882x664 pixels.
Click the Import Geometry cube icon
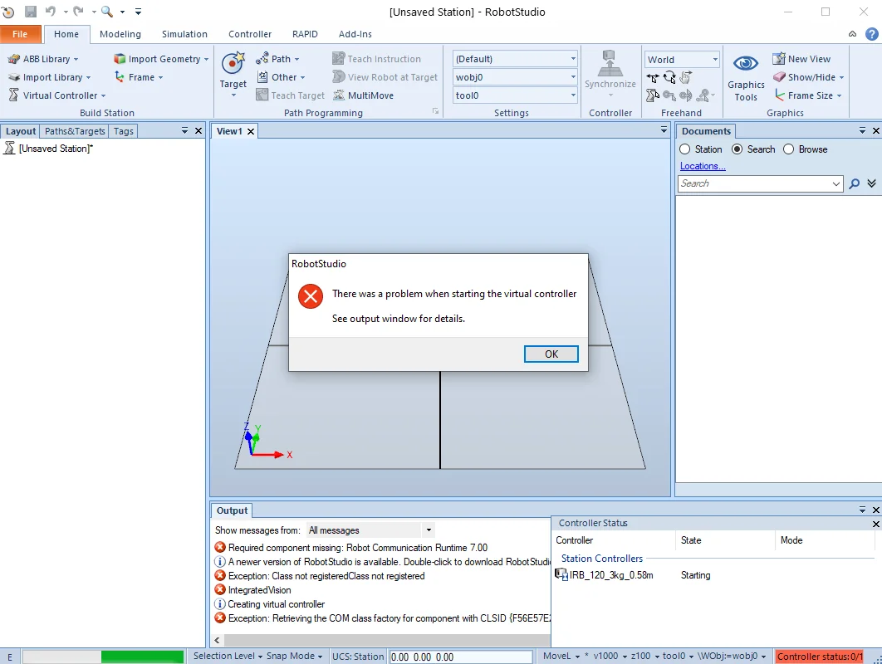pyautogui.click(x=120, y=58)
